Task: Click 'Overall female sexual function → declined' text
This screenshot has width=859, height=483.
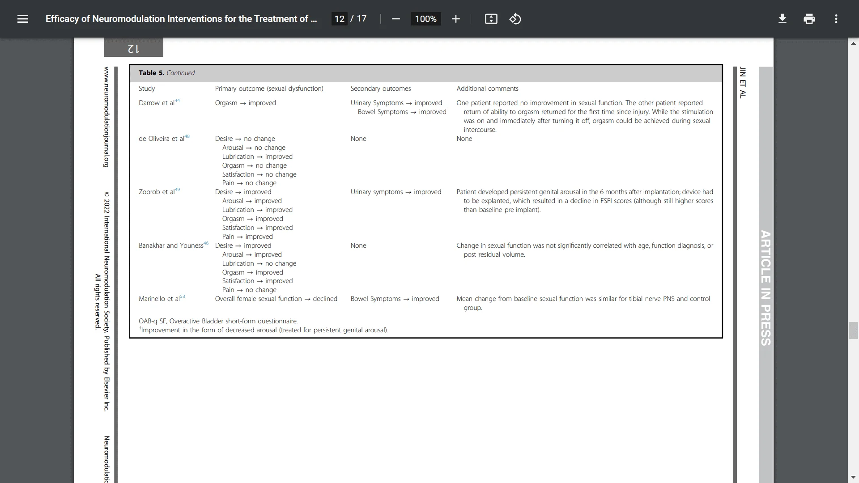Action: [x=276, y=299]
